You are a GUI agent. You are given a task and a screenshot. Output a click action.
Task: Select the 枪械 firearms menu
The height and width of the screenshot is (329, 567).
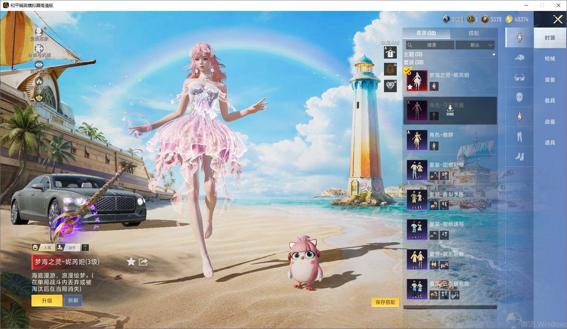pos(550,59)
